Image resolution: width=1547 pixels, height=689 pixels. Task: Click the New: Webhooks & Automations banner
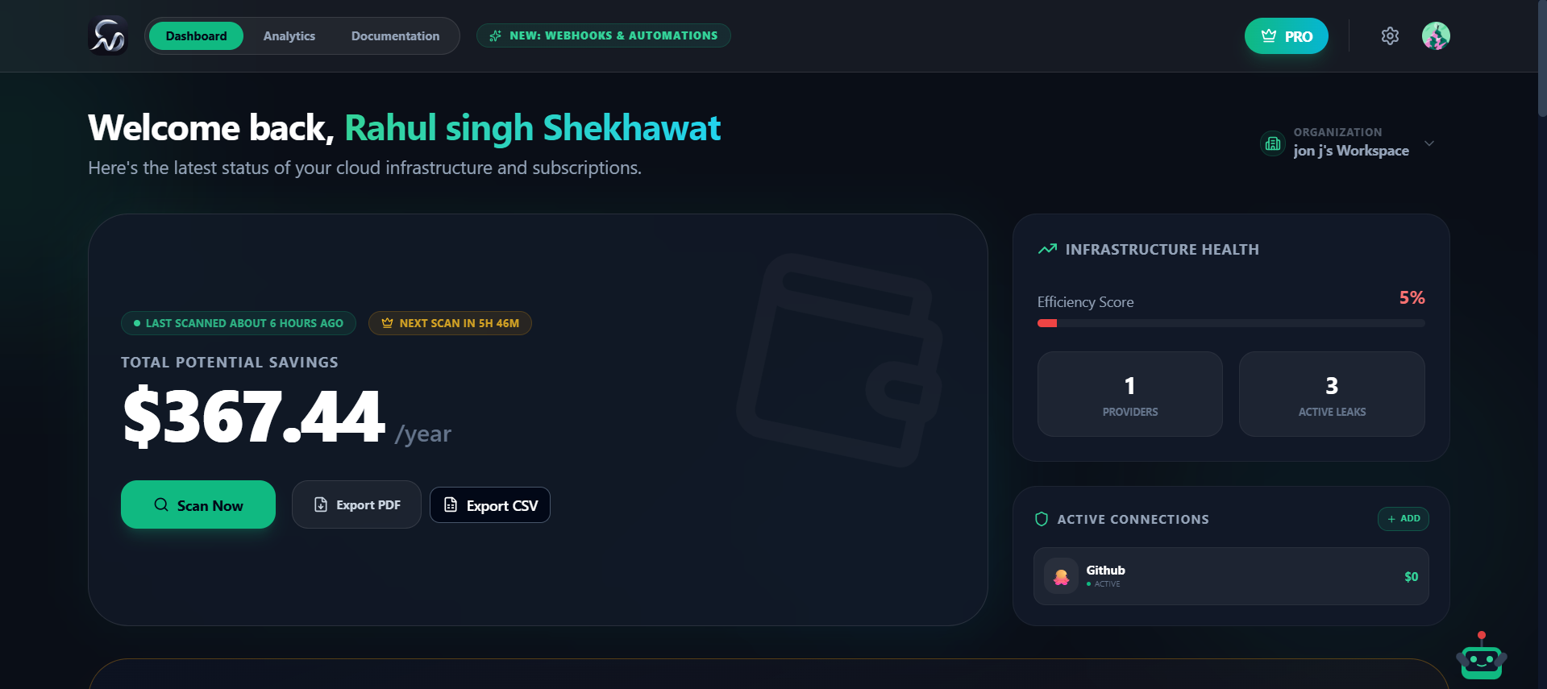pos(603,35)
